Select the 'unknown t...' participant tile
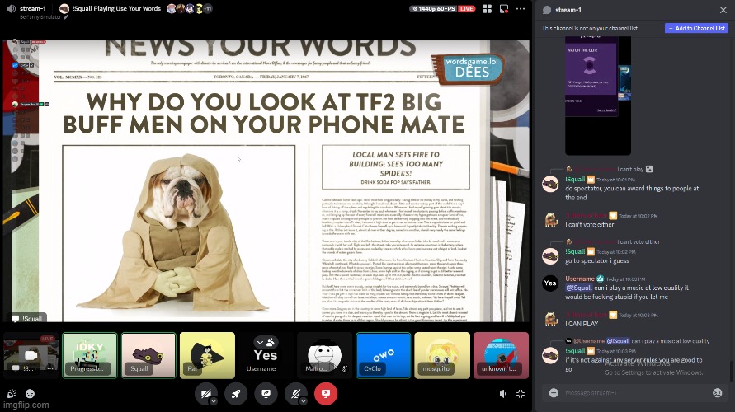The height and width of the screenshot is (412, 735). 501,355
